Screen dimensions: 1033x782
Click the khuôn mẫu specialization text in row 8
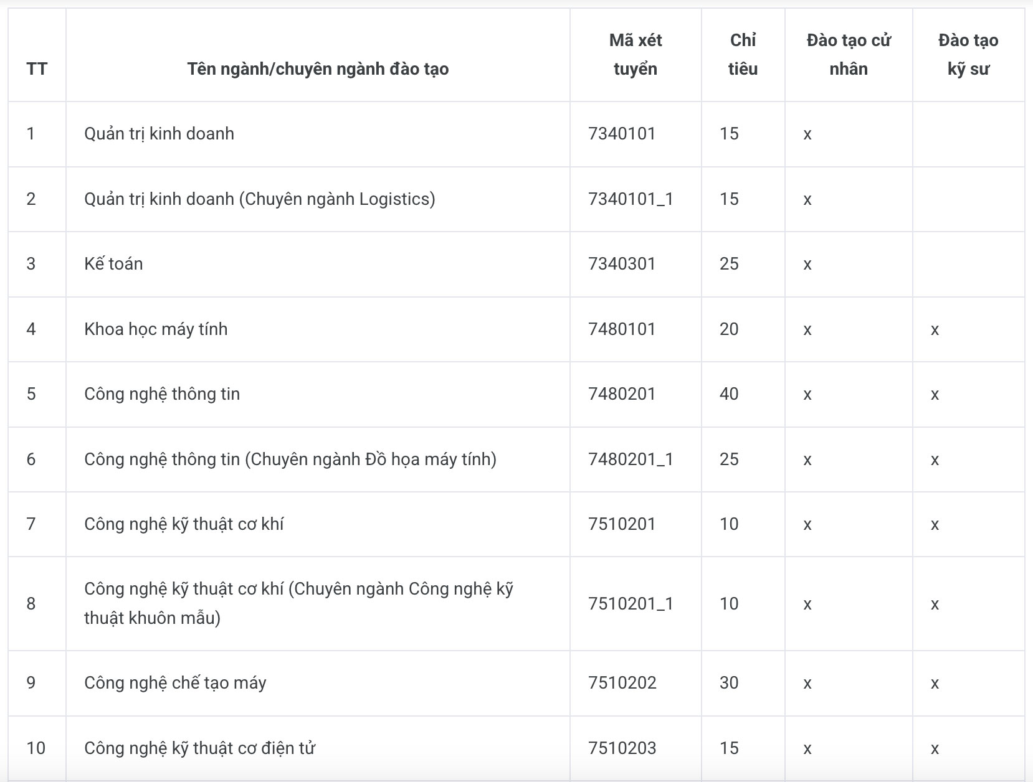(x=298, y=603)
